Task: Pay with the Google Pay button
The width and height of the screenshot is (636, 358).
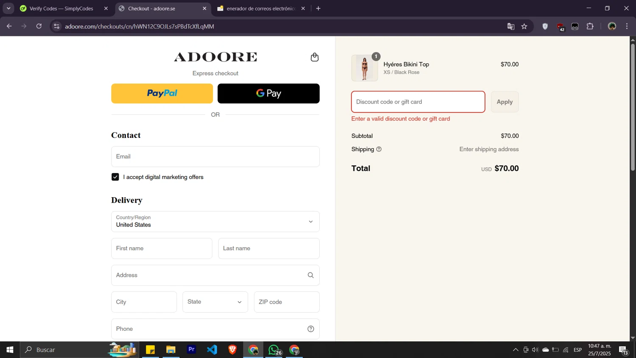Action: (268, 93)
